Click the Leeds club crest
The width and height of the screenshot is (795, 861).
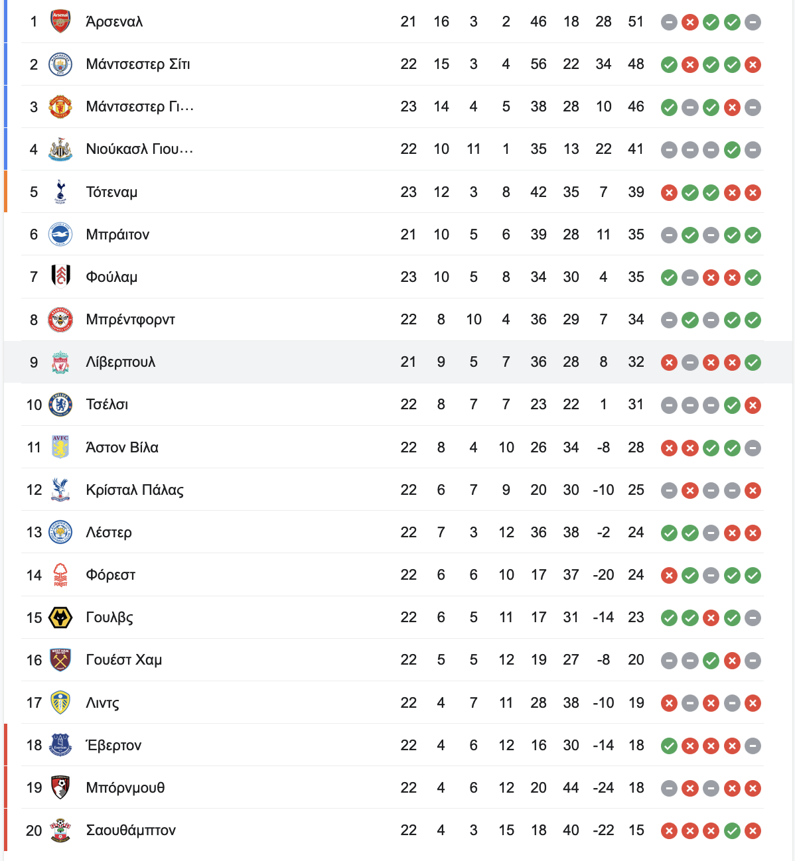click(x=60, y=702)
